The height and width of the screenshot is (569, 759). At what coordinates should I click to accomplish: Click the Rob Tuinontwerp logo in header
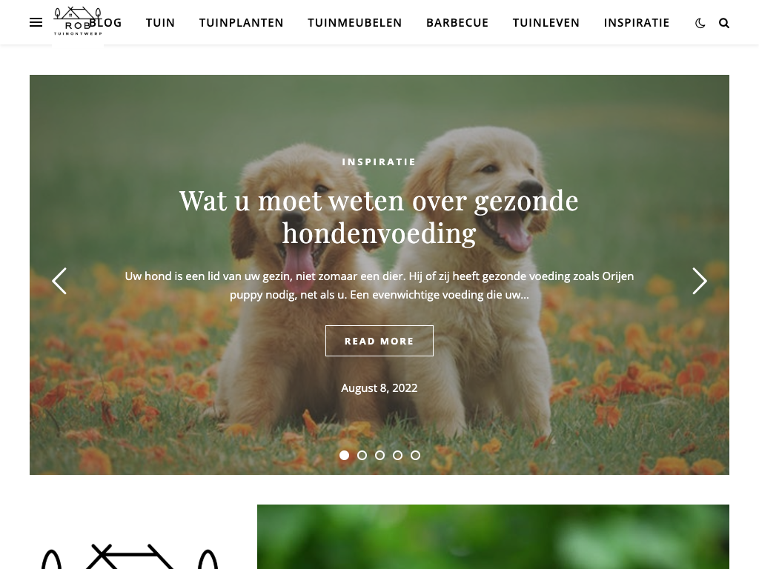click(77, 21)
